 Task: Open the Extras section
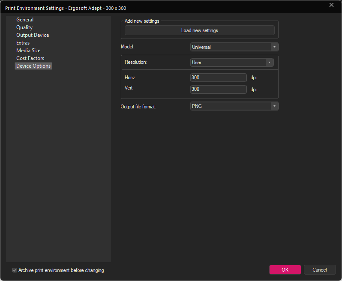click(x=23, y=43)
